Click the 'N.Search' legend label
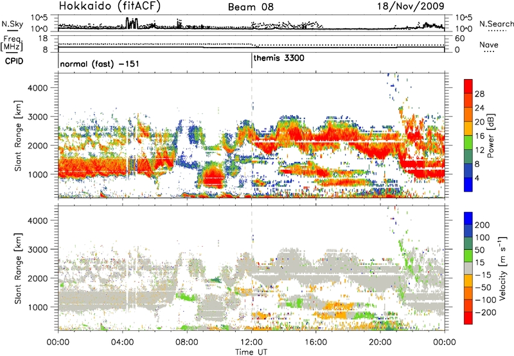 [496, 24]
